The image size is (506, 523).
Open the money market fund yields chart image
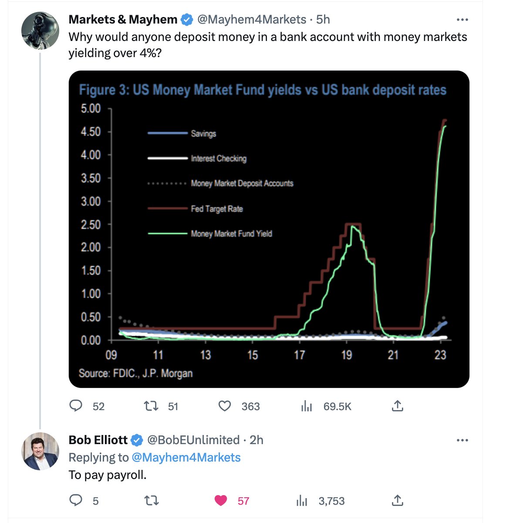point(269,229)
